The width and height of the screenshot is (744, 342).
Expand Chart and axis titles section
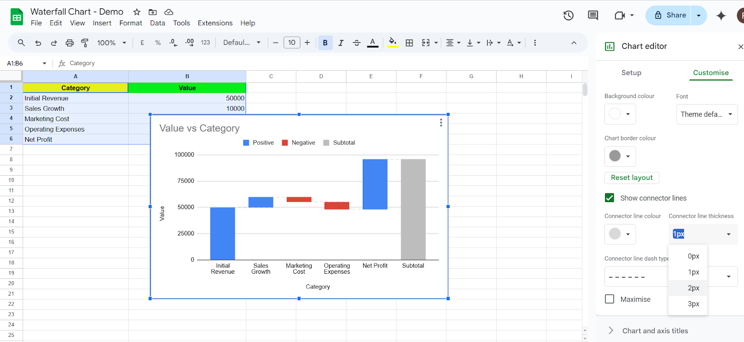coord(655,331)
